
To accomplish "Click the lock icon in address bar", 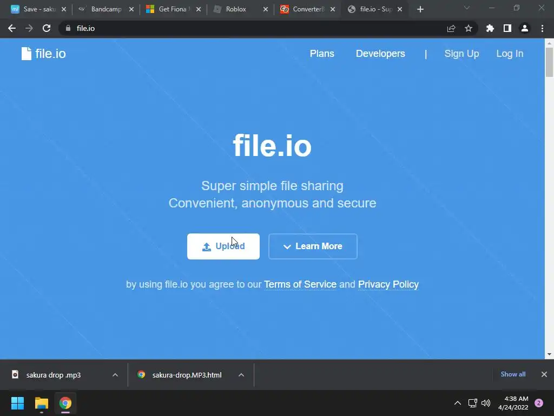I will tap(68, 28).
